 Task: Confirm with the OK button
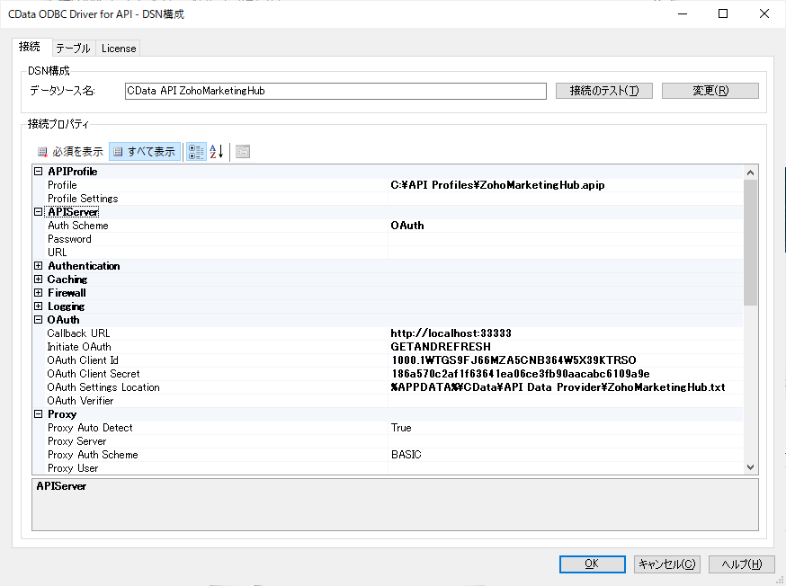[x=592, y=564]
